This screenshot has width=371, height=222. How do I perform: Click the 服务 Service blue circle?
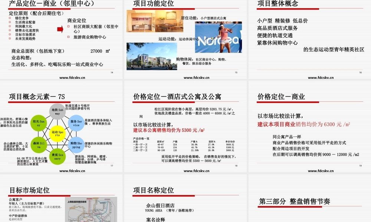pyautogui.click(x=76, y=123)
